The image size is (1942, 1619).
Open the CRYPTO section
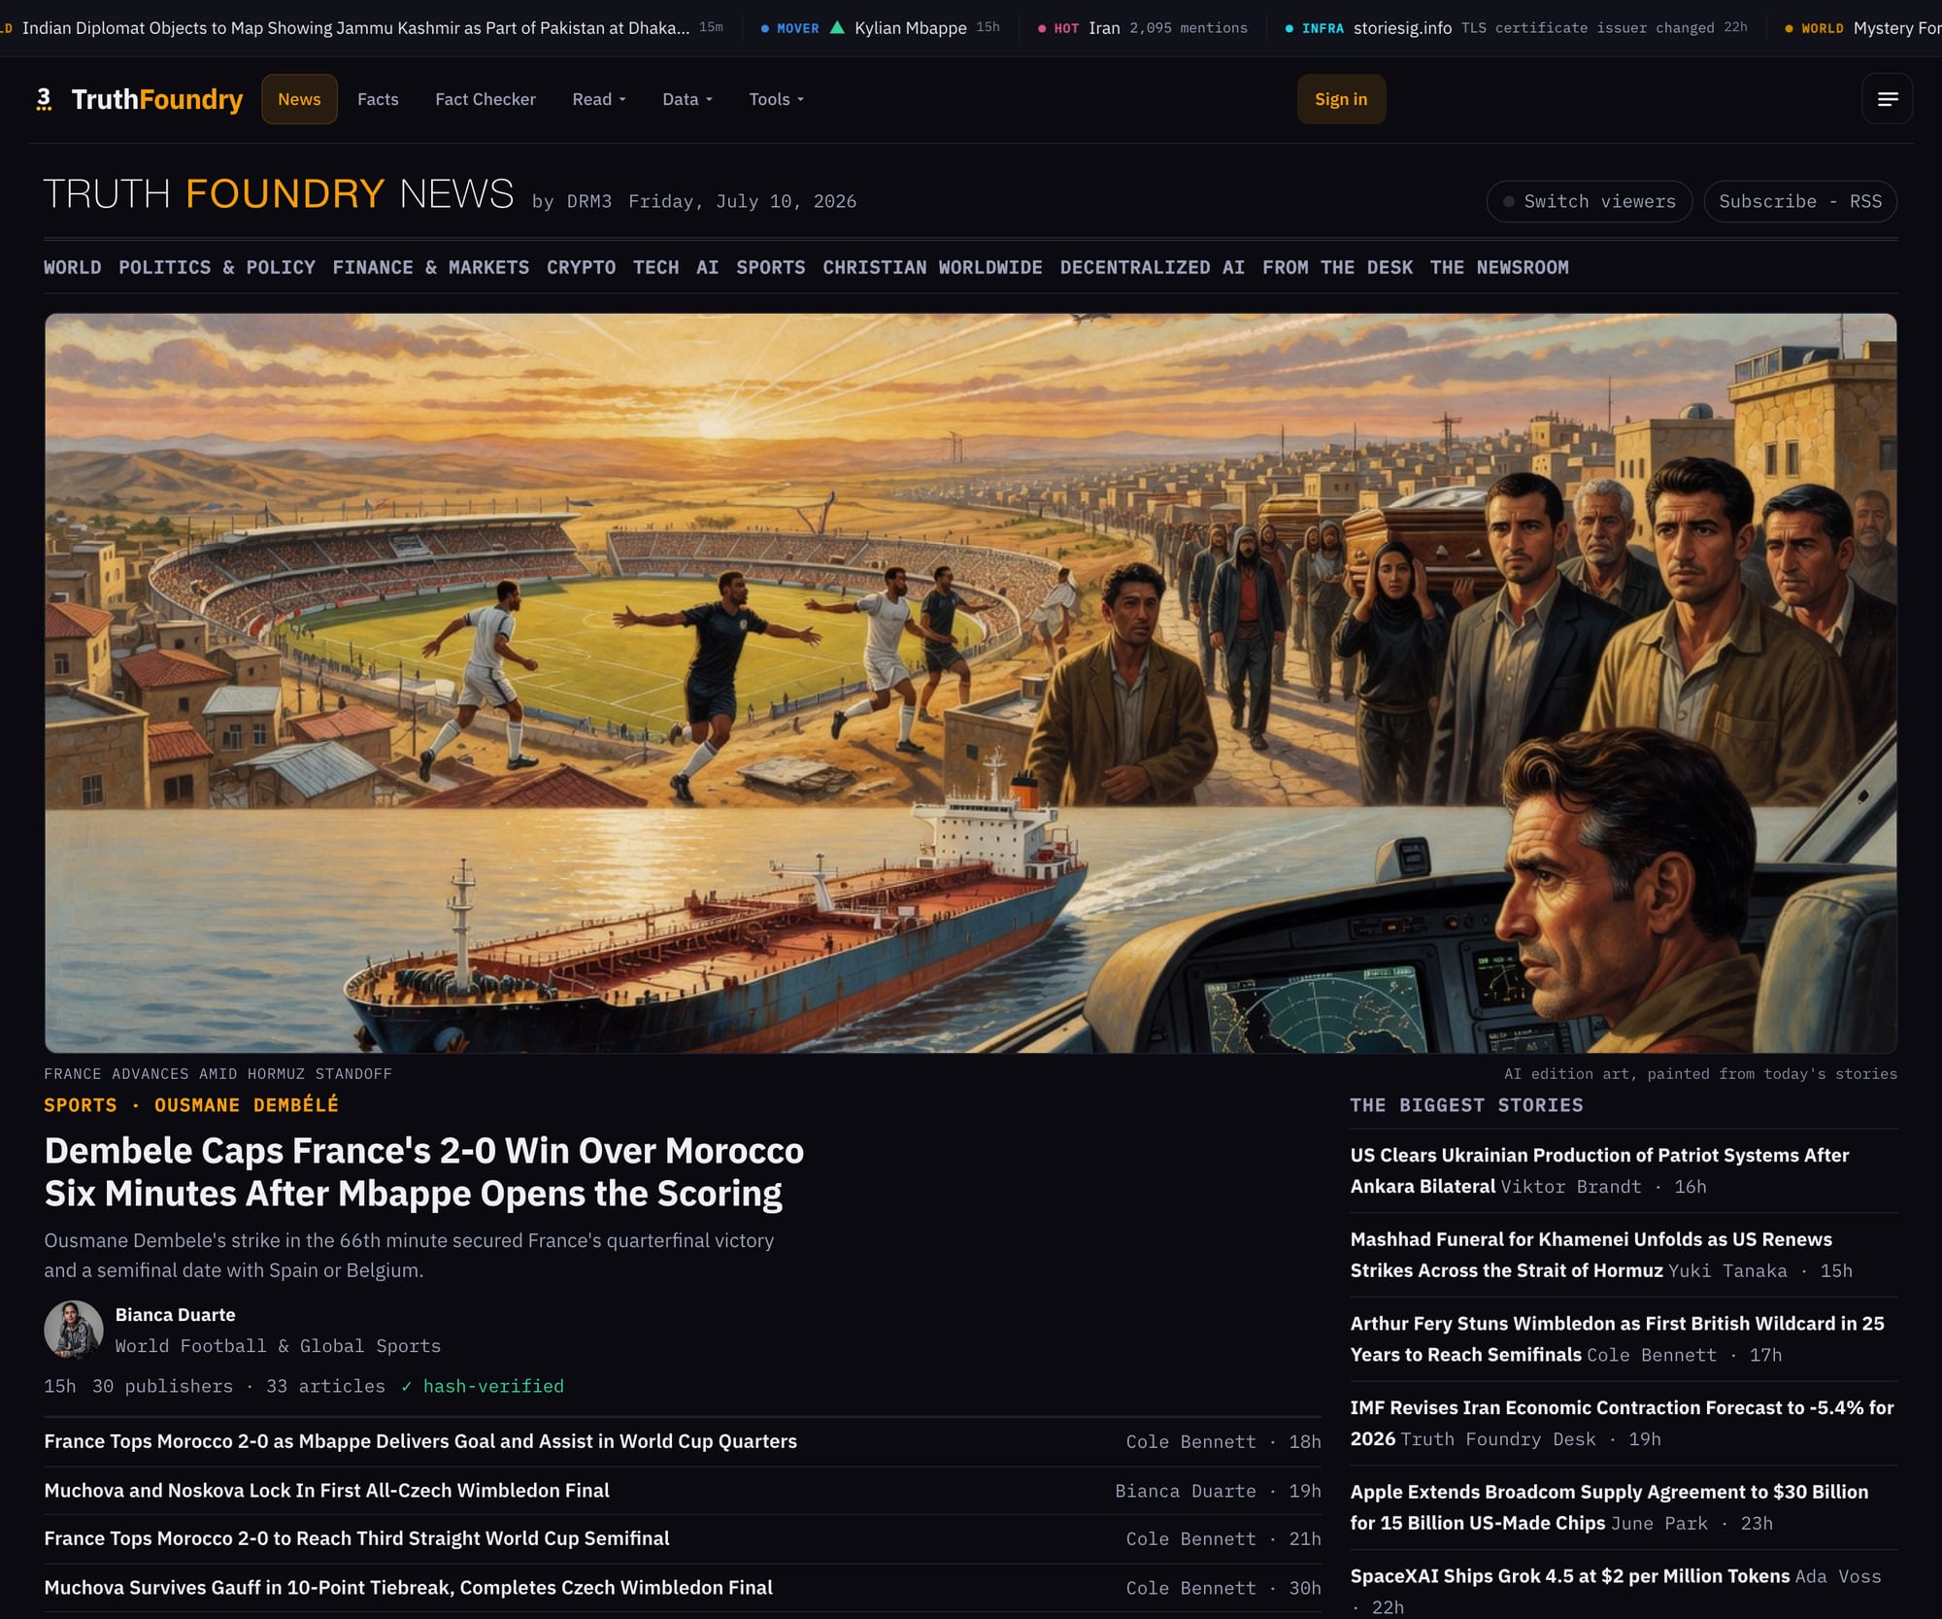pos(581,267)
